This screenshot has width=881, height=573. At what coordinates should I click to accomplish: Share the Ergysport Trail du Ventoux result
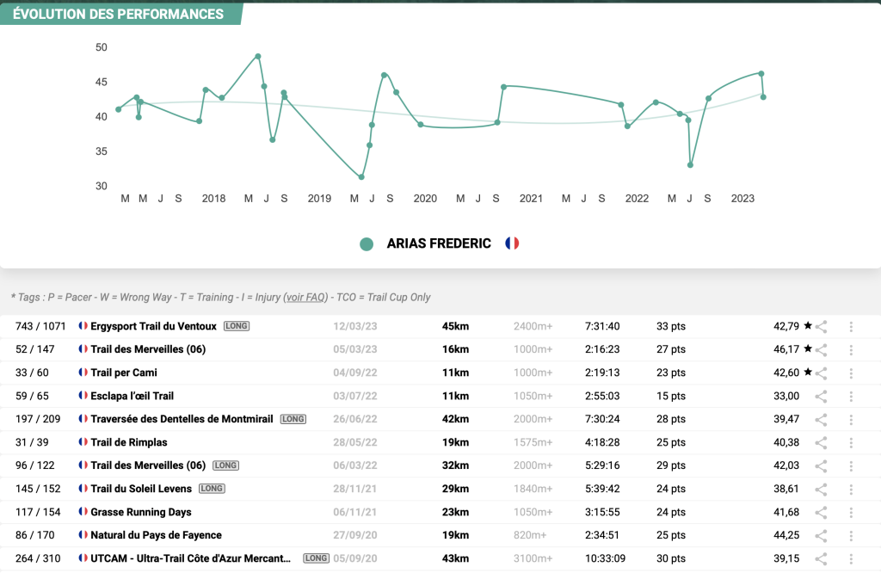tap(822, 327)
